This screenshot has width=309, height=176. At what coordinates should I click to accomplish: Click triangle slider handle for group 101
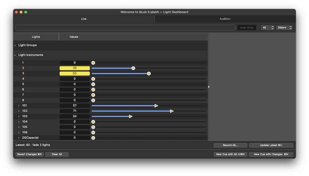(156, 105)
